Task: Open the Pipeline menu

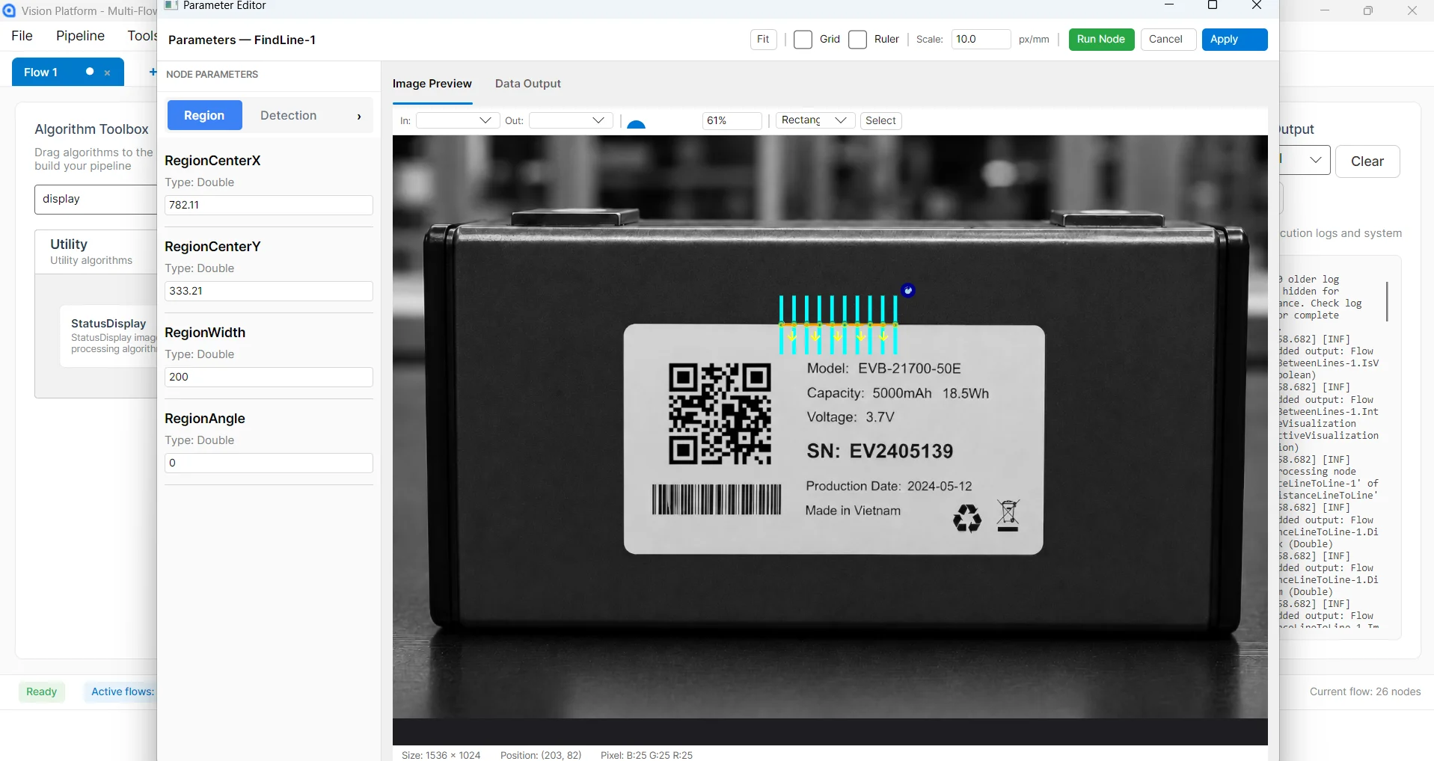Action: [80, 36]
